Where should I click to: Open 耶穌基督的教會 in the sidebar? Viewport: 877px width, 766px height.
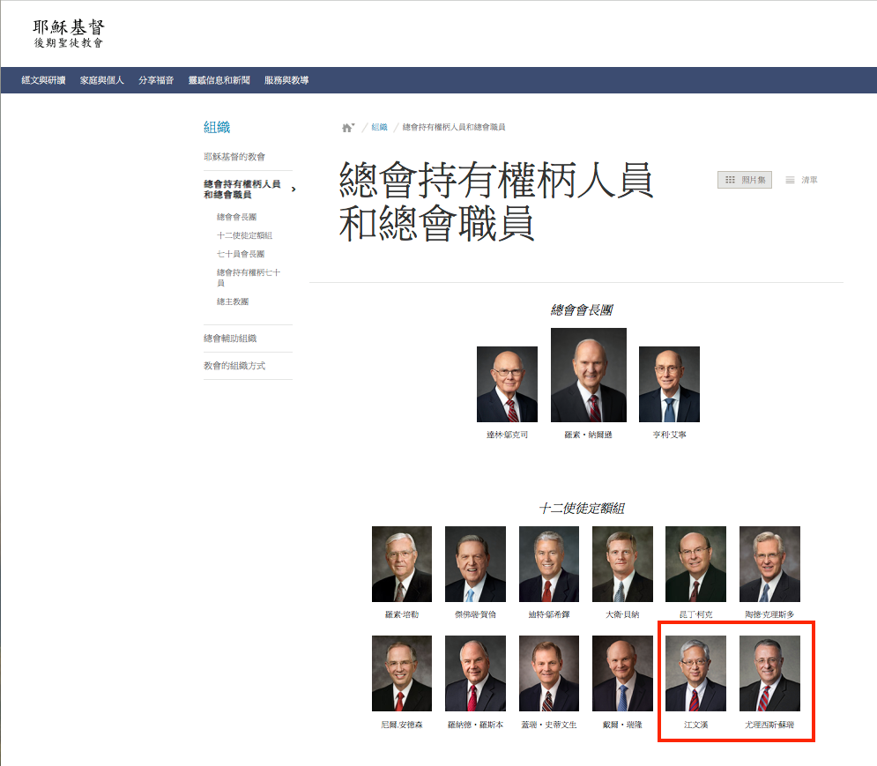click(234, 157)
